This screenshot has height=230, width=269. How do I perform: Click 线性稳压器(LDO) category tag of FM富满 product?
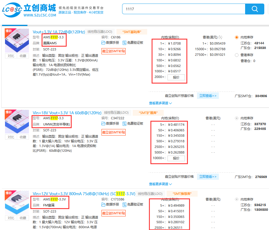tap(150, 194)
